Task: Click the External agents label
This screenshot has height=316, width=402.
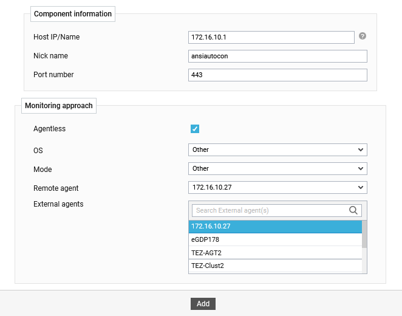Action: point(58,204)
